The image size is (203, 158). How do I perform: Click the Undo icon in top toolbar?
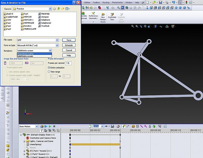[173, 2]
